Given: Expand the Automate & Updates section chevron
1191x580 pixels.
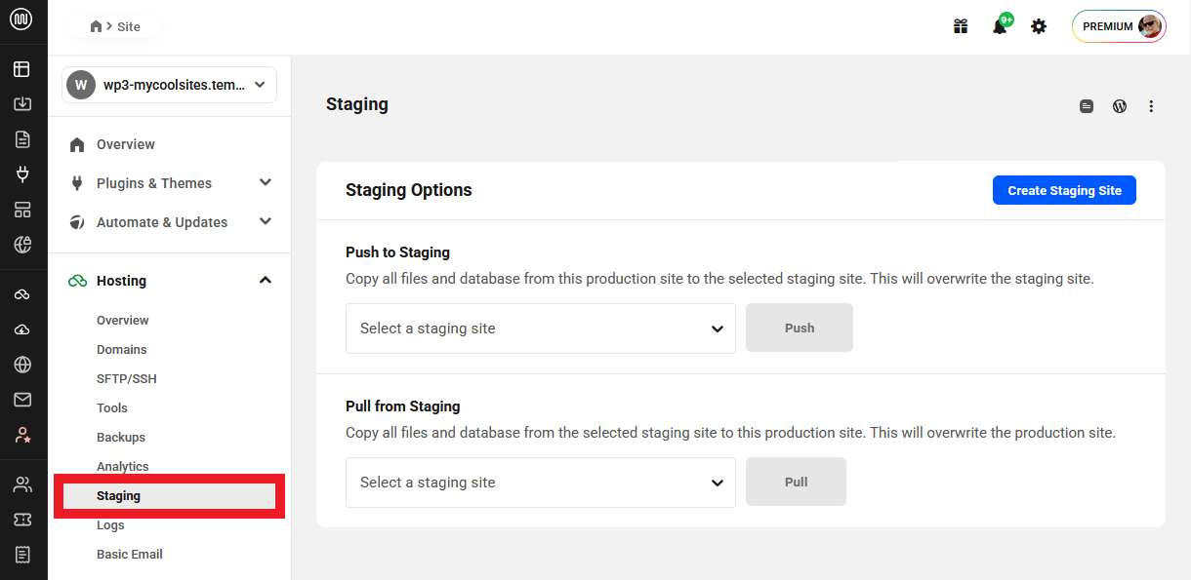Looking at the screenshot, I should [265, 221].
